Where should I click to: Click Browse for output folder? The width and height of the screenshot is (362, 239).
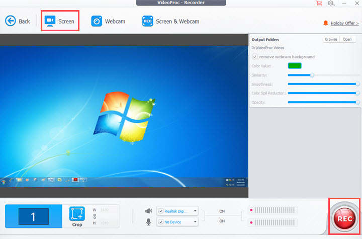coord(331,39)
